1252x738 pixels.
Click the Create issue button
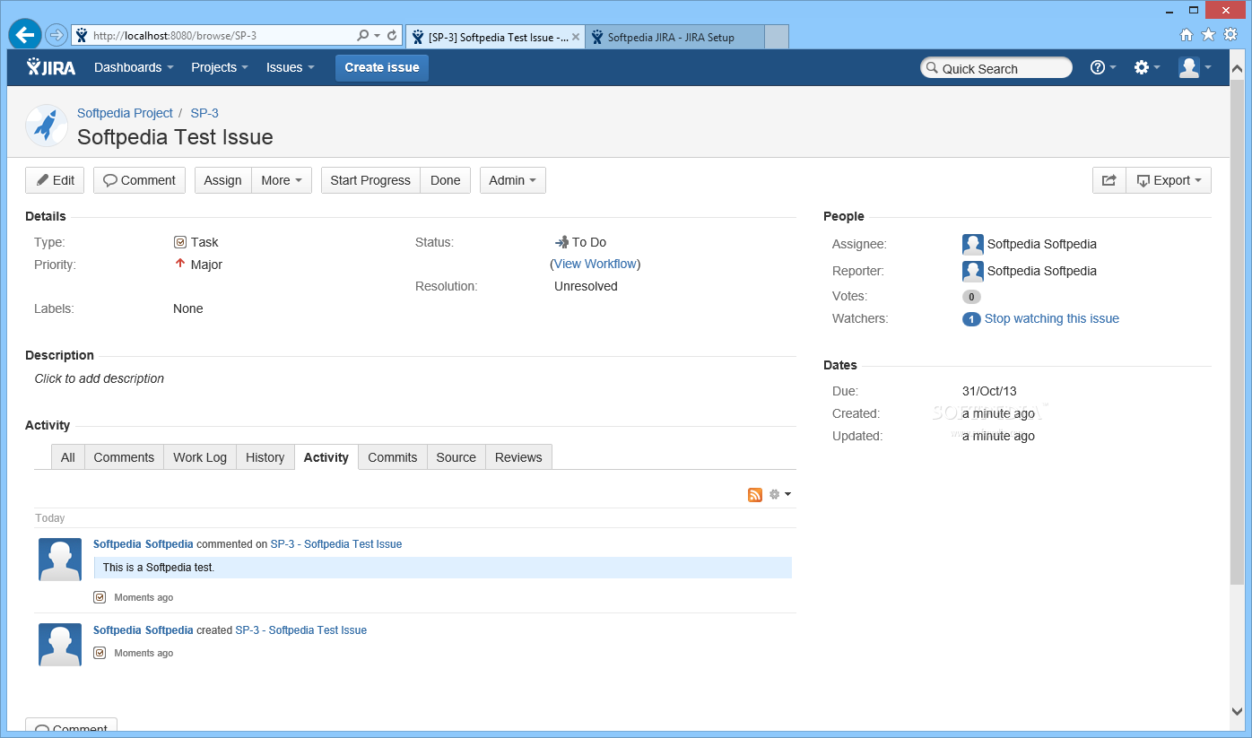click(x=382, y=67)
